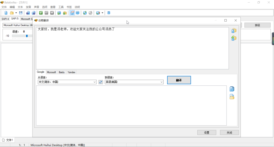
Task: Open the Microsoft Huihui Desktop voice selector
Action: pos(18,25)
